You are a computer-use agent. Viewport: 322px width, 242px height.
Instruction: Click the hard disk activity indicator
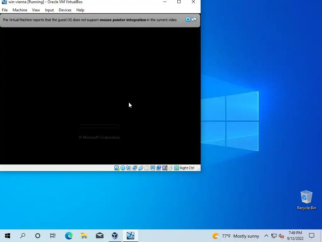pyautogui.click(x=117, y=168)
